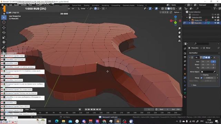Open the Tool properties tab
This screenshot has width=221, height=124.
click(185, 49)
